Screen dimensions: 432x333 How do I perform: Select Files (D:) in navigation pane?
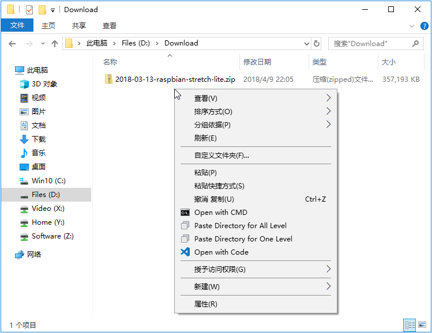point(46,195)
